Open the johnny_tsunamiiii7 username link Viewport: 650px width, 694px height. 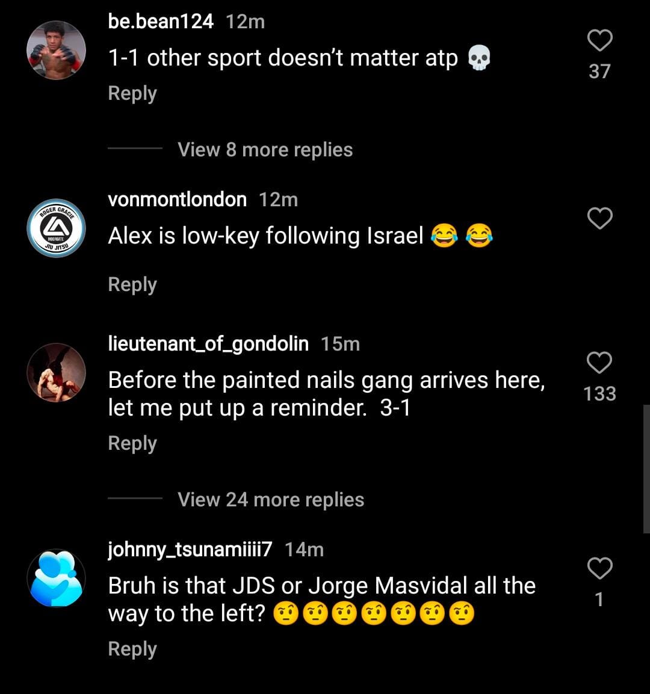(190, 550)
